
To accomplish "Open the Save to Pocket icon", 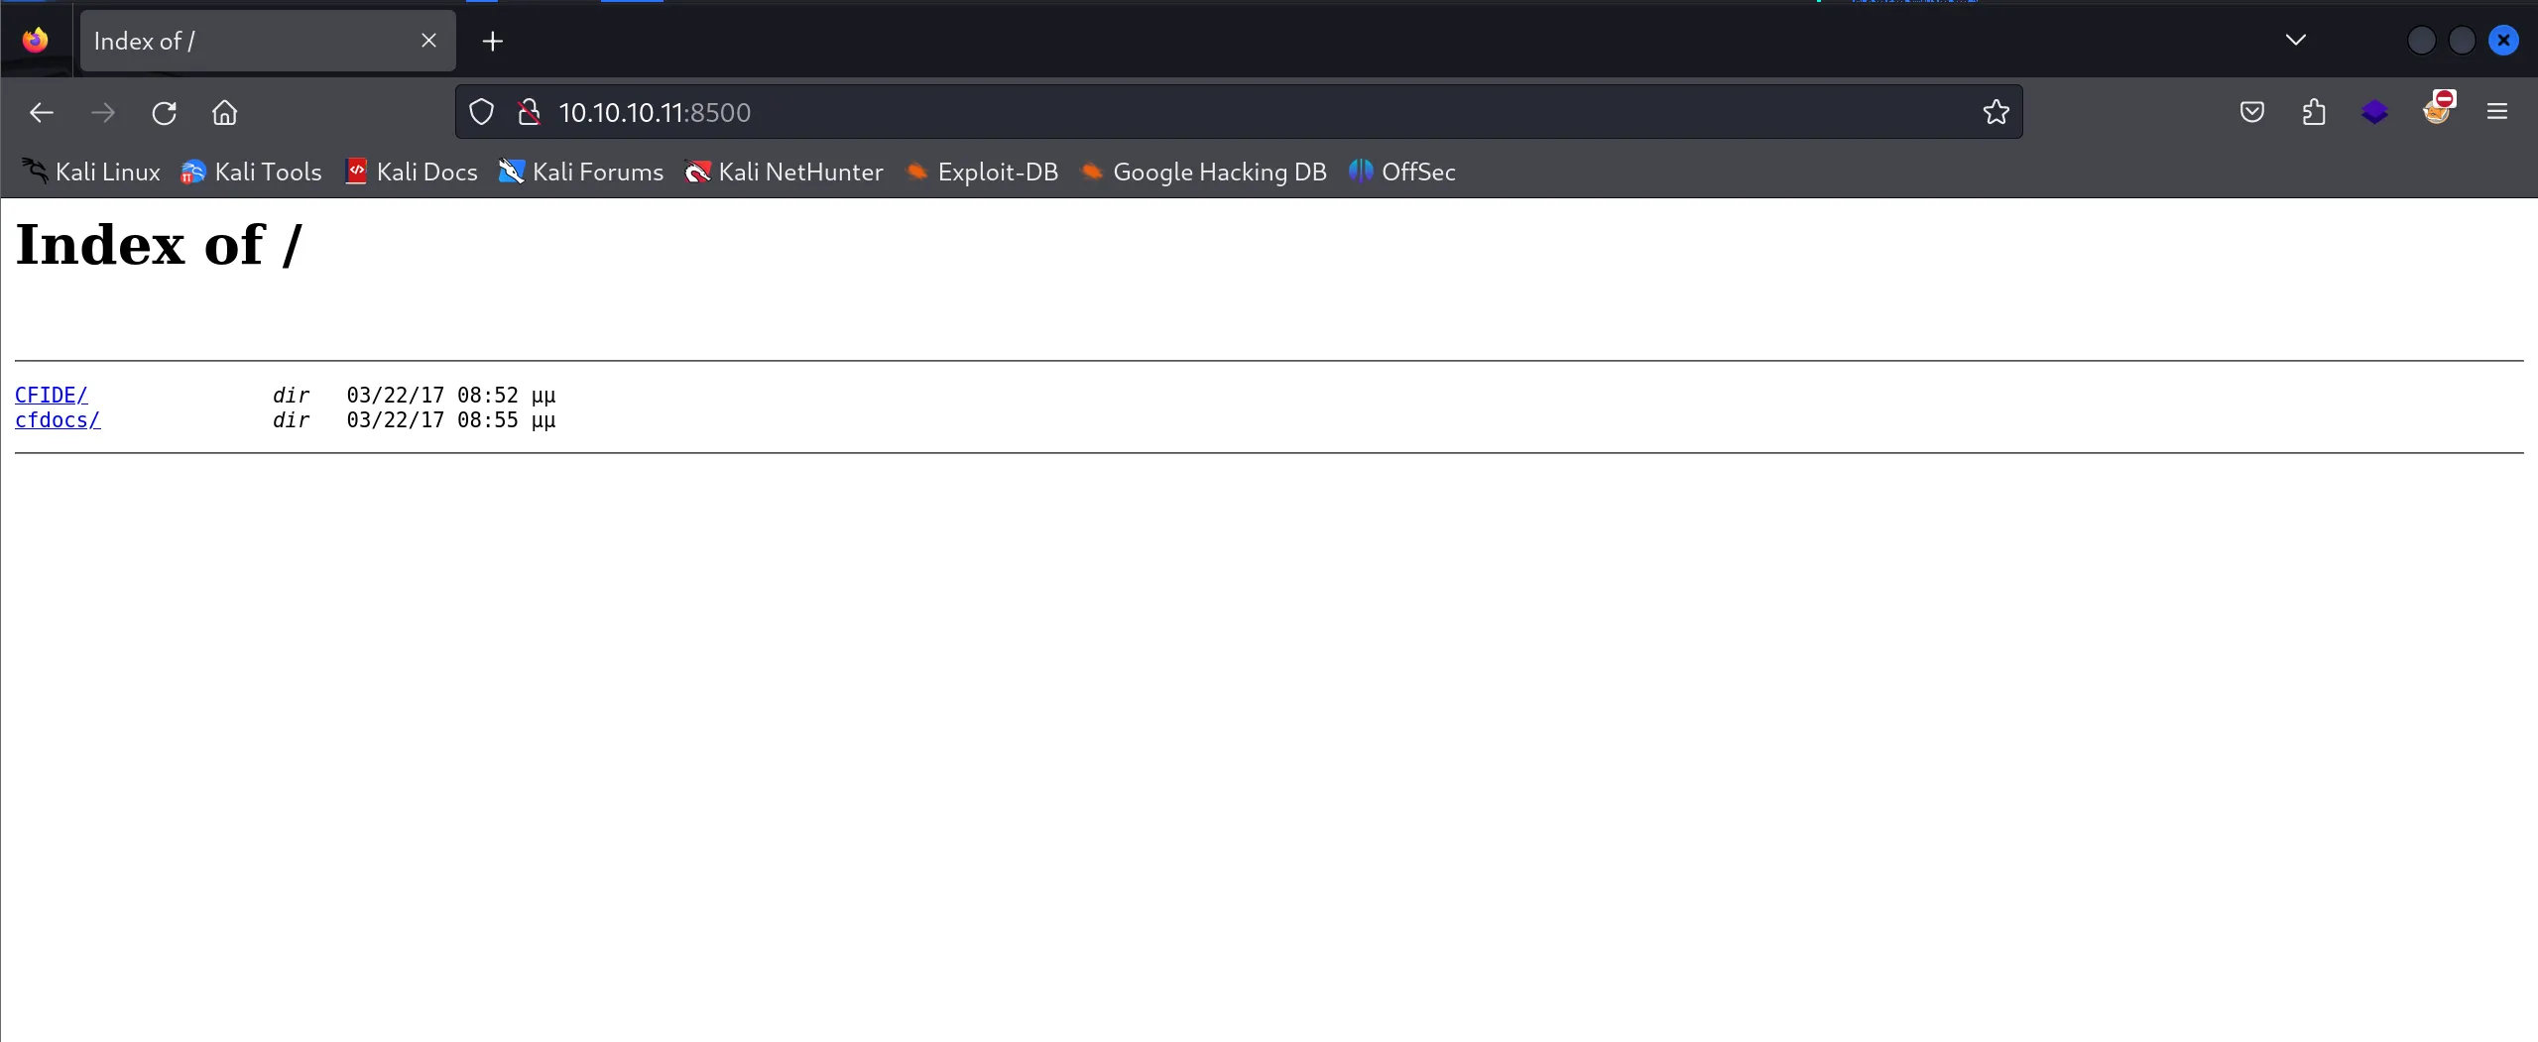I will point(2251,113).
